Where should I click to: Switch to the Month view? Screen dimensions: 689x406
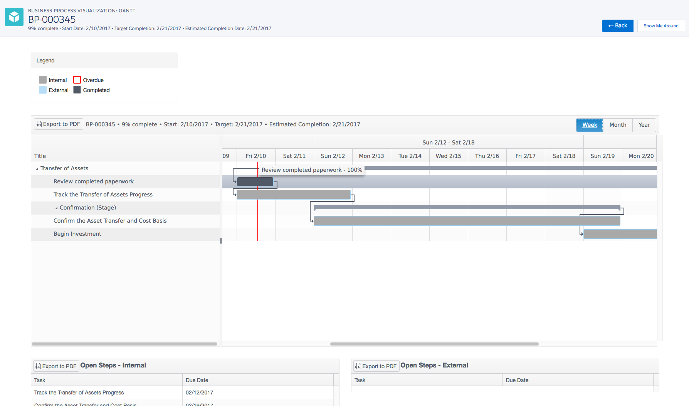[617, 125]
